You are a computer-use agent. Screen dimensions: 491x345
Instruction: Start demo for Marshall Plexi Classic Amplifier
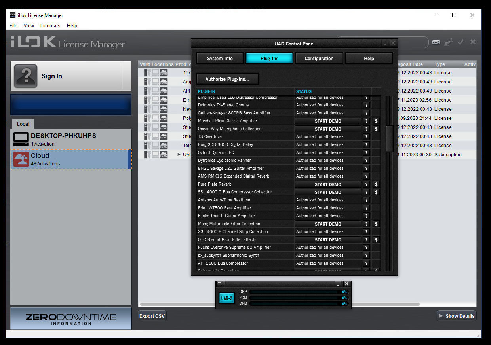(328, 121)
